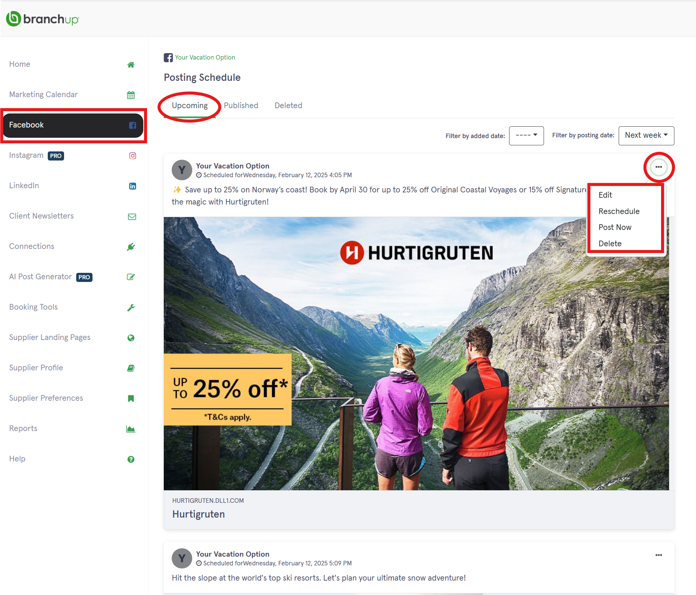This screenshot has width=696, height=595.
Task: Click Your Vacation Option name on ski post
Action: [232, 554]
